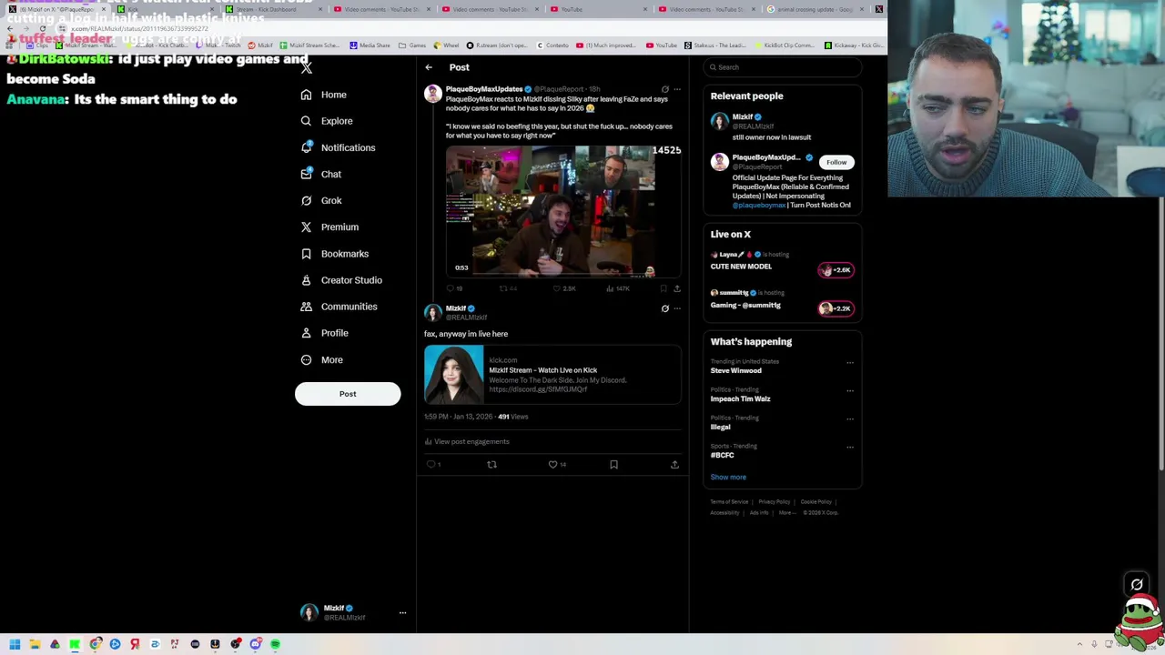Play the PlaqueBoyMax reaction video
This screenshot has width=1165, height=655.
coord(563,210)
